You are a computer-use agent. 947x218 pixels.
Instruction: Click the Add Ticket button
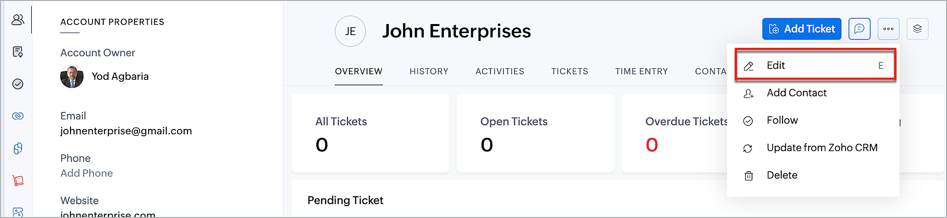[x=802, y=29]
